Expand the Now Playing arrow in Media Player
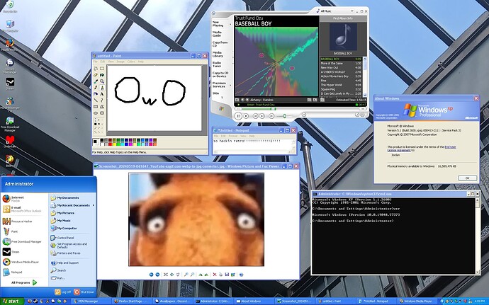 pyautogui.click(x=230, y=24)
